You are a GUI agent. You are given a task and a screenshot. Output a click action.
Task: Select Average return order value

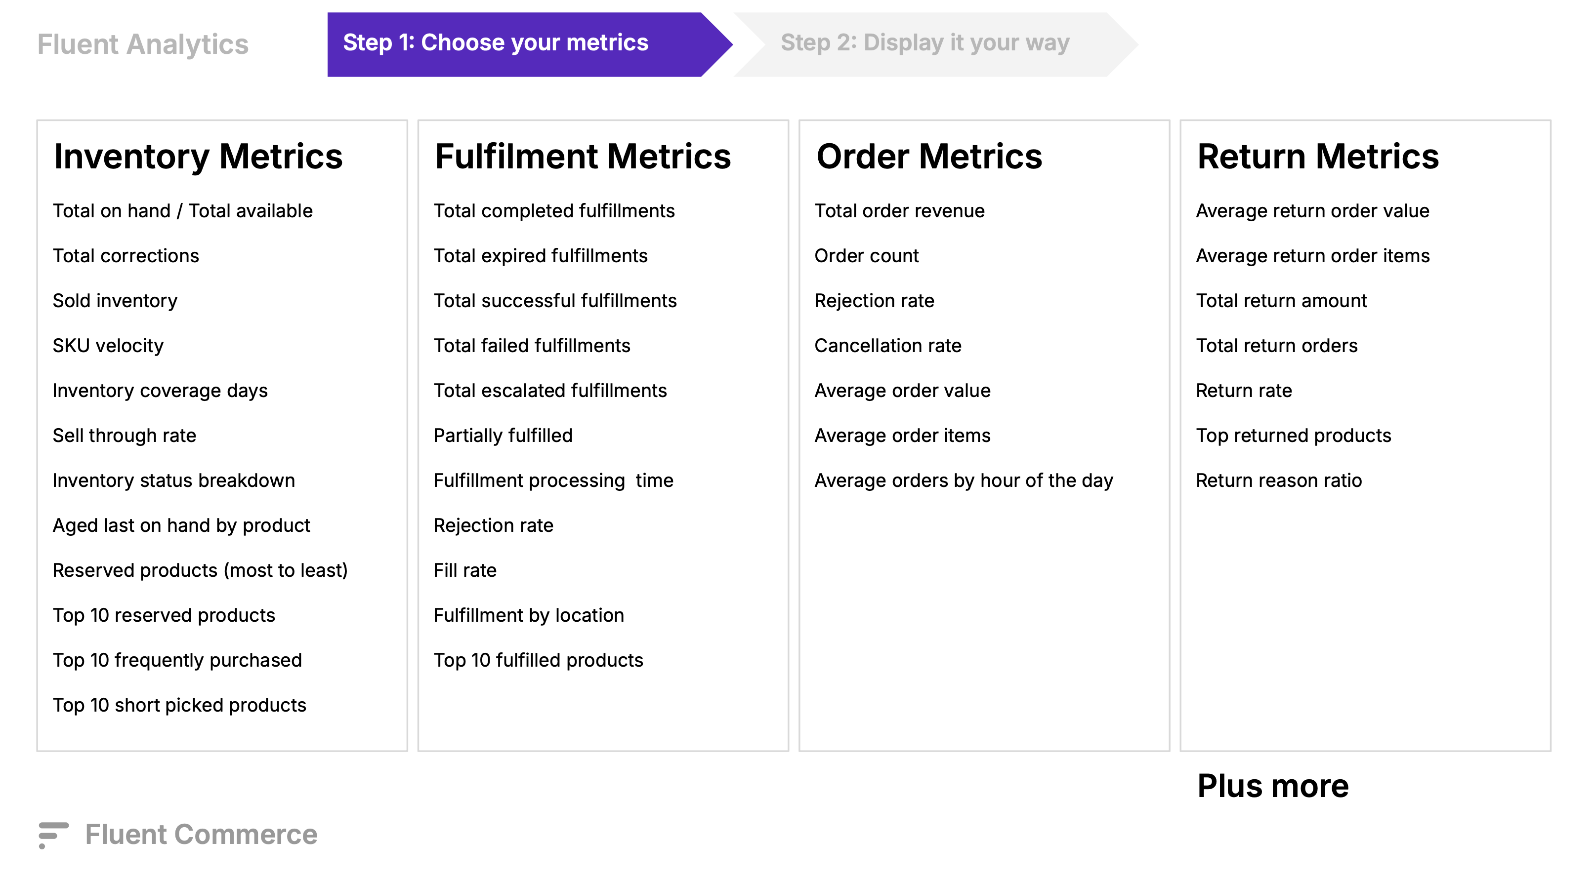point(1312,211)
